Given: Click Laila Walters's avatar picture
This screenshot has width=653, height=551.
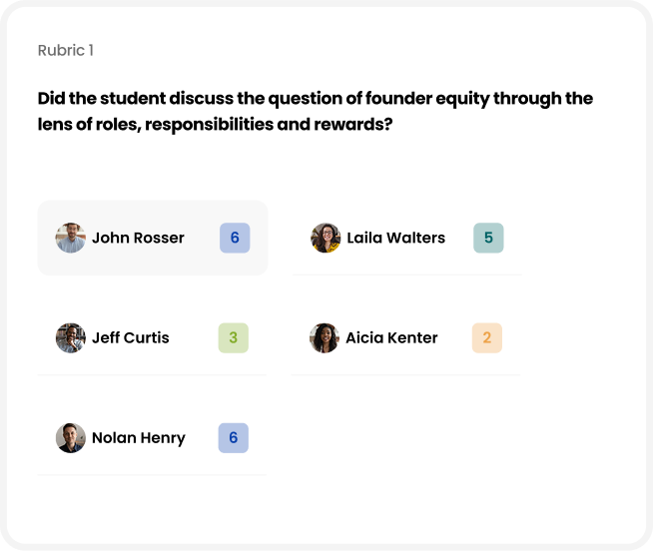Looking at the screenshot, I should [326, 238].
